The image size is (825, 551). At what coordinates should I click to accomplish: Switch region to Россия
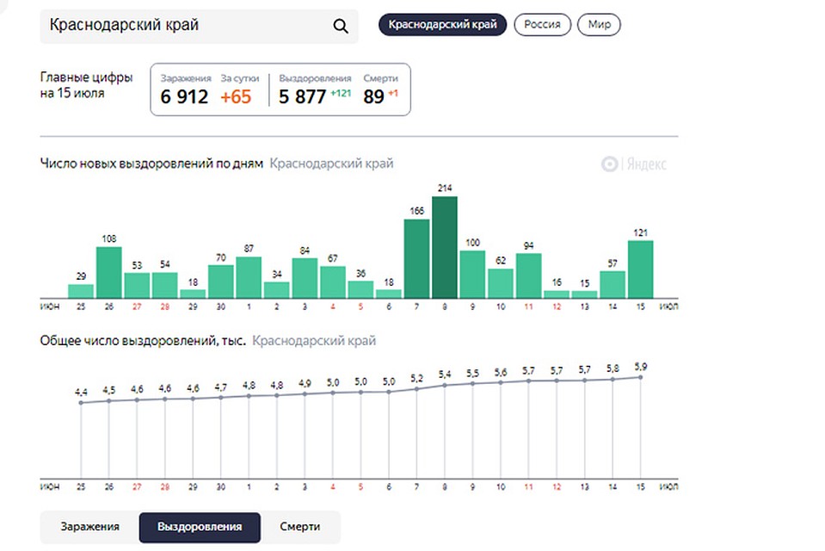(x=542, y=24)
